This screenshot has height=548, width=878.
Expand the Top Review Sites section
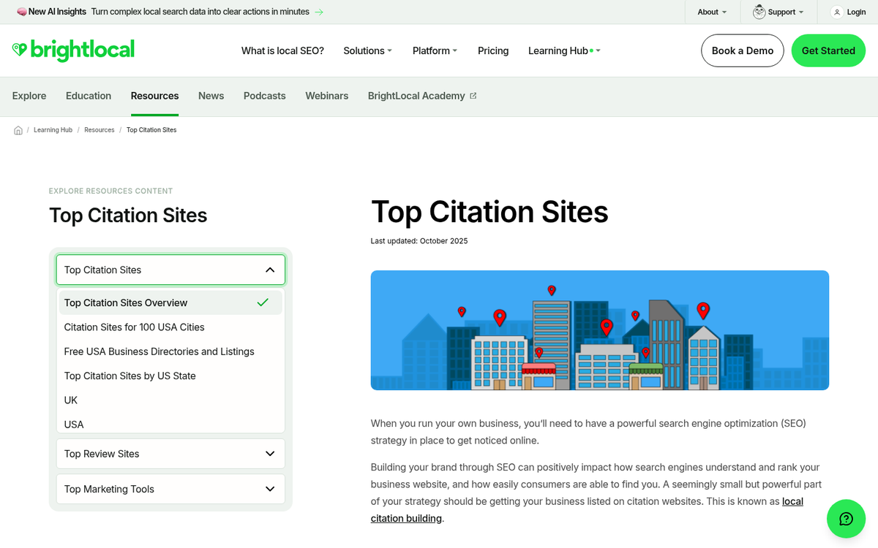click(170, 453)
